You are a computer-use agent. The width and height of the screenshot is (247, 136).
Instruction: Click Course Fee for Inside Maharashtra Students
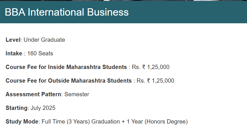tap(66, 67)
